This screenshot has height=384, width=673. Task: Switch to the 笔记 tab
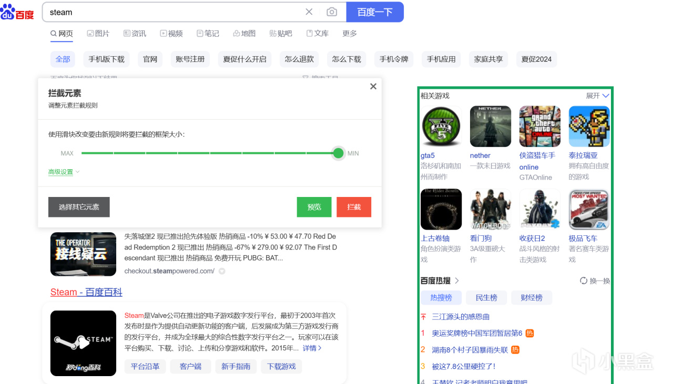click(x=208, y=34)
